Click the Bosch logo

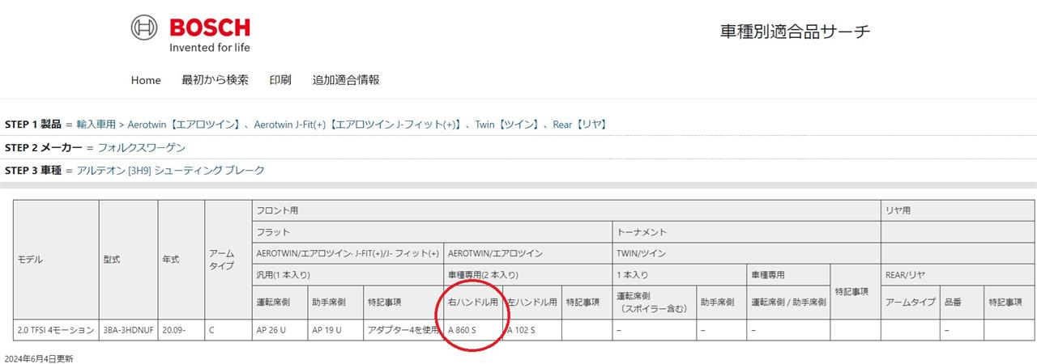pos(190,35)
